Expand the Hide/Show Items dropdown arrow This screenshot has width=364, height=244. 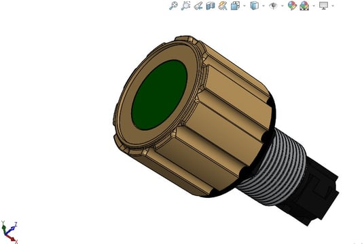[x=283, y=6]
